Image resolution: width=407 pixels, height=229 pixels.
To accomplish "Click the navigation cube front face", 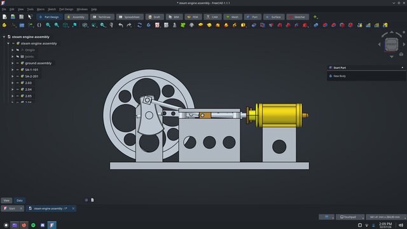I will (x=392, y=45).
